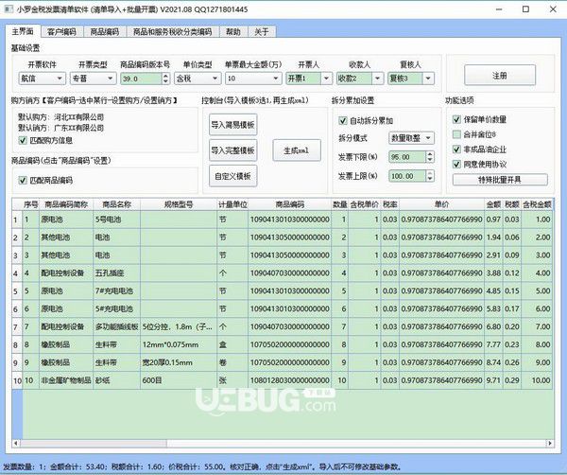Enable the 合并金位8 checkbox
The height and width of the screenshot is (475, 567).
(456, 134)
